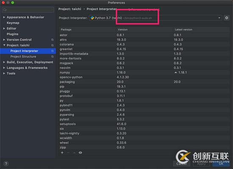Click the minus icon to uninstall package
Screen dimensions: 233x169
[x=68, y=152]
